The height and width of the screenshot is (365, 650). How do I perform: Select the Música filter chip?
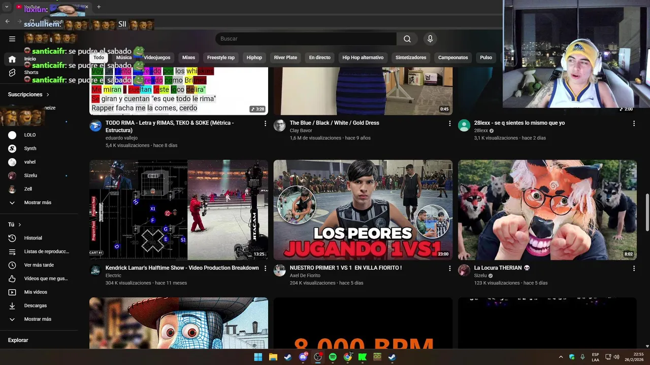(x=124, y=57)
